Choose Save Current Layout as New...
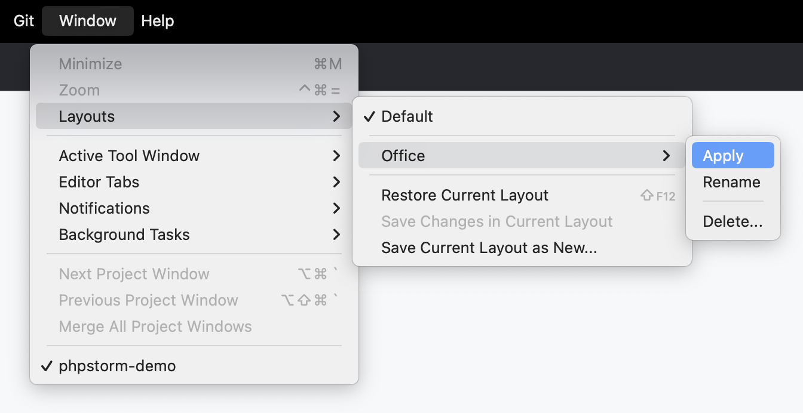Viewport: 803px width, 413px height. click(489, 248)
